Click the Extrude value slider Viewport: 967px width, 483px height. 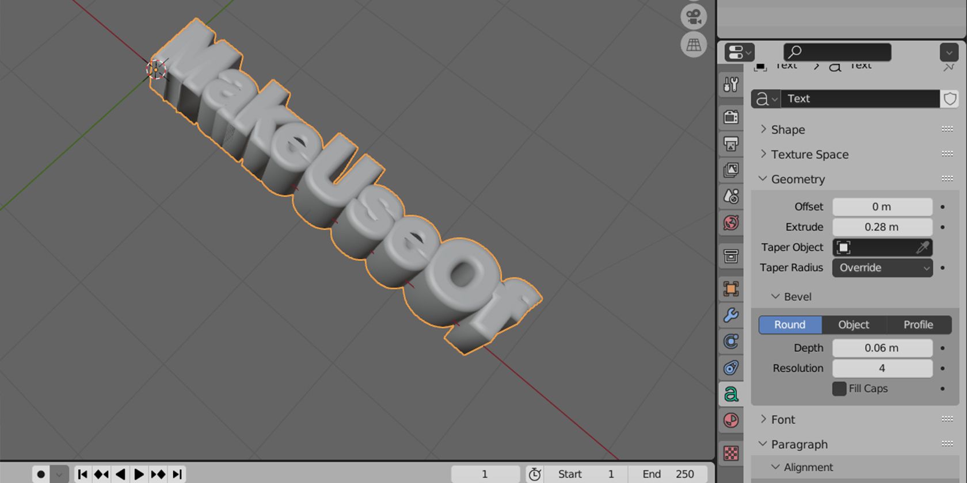pyautogui.click(x=882, y=227)
